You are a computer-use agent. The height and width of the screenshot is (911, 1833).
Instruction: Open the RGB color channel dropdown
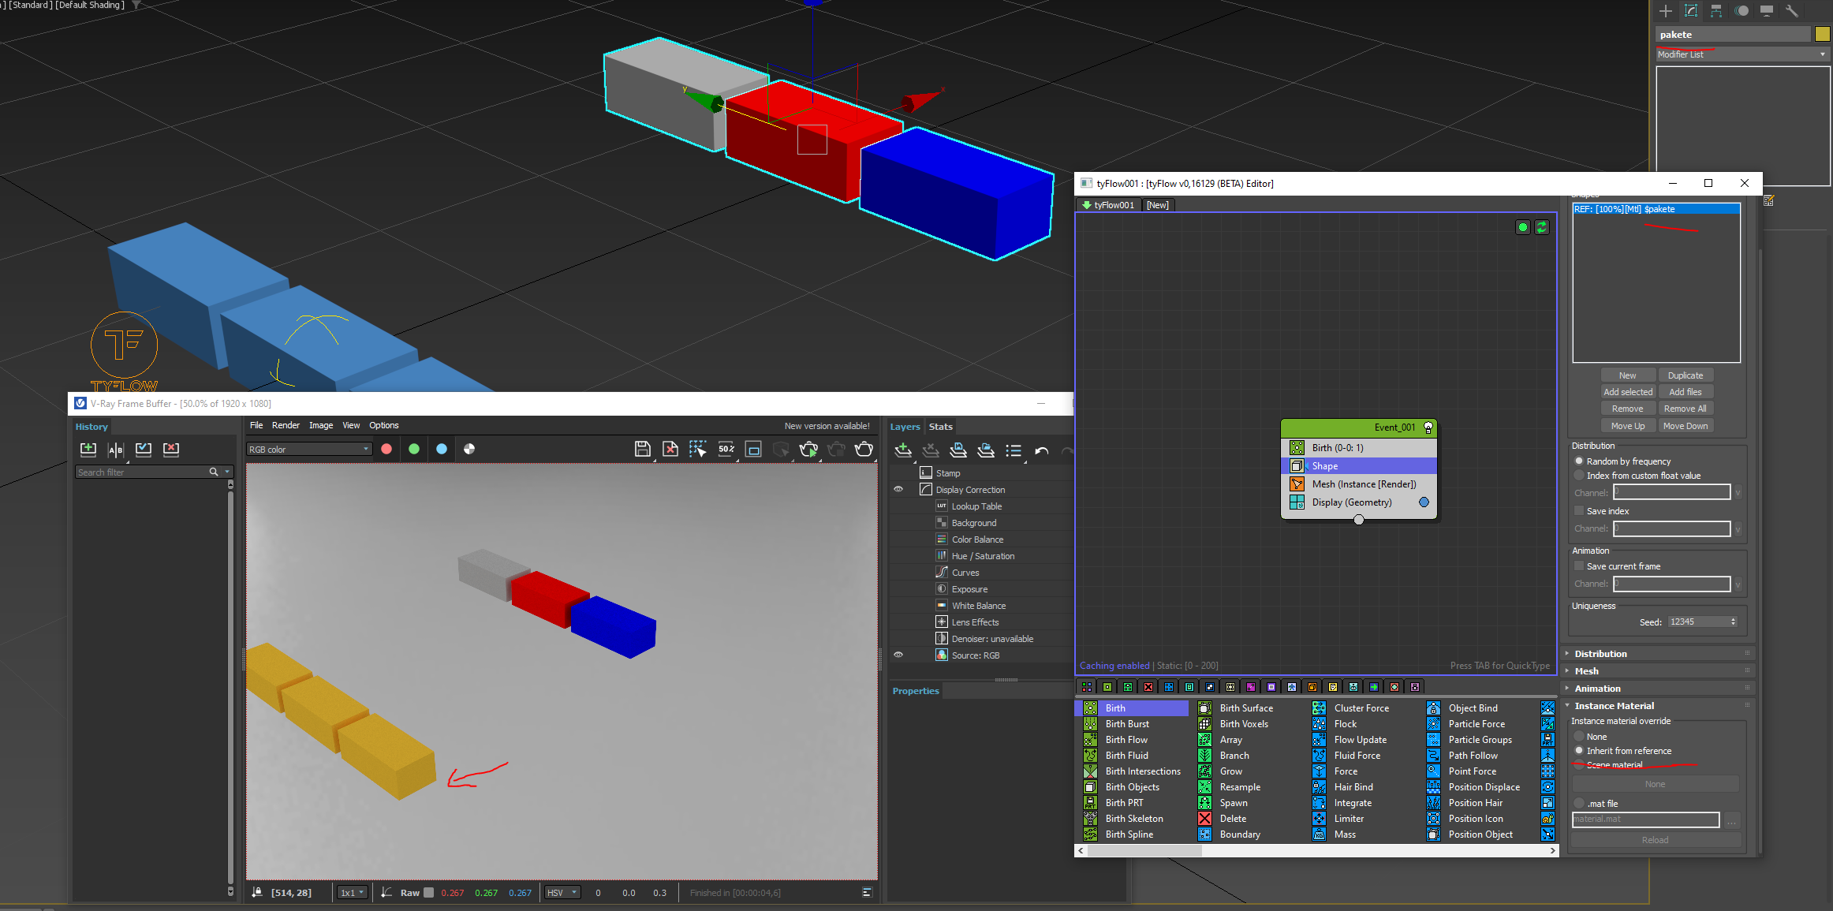click(x=308, y=450)
